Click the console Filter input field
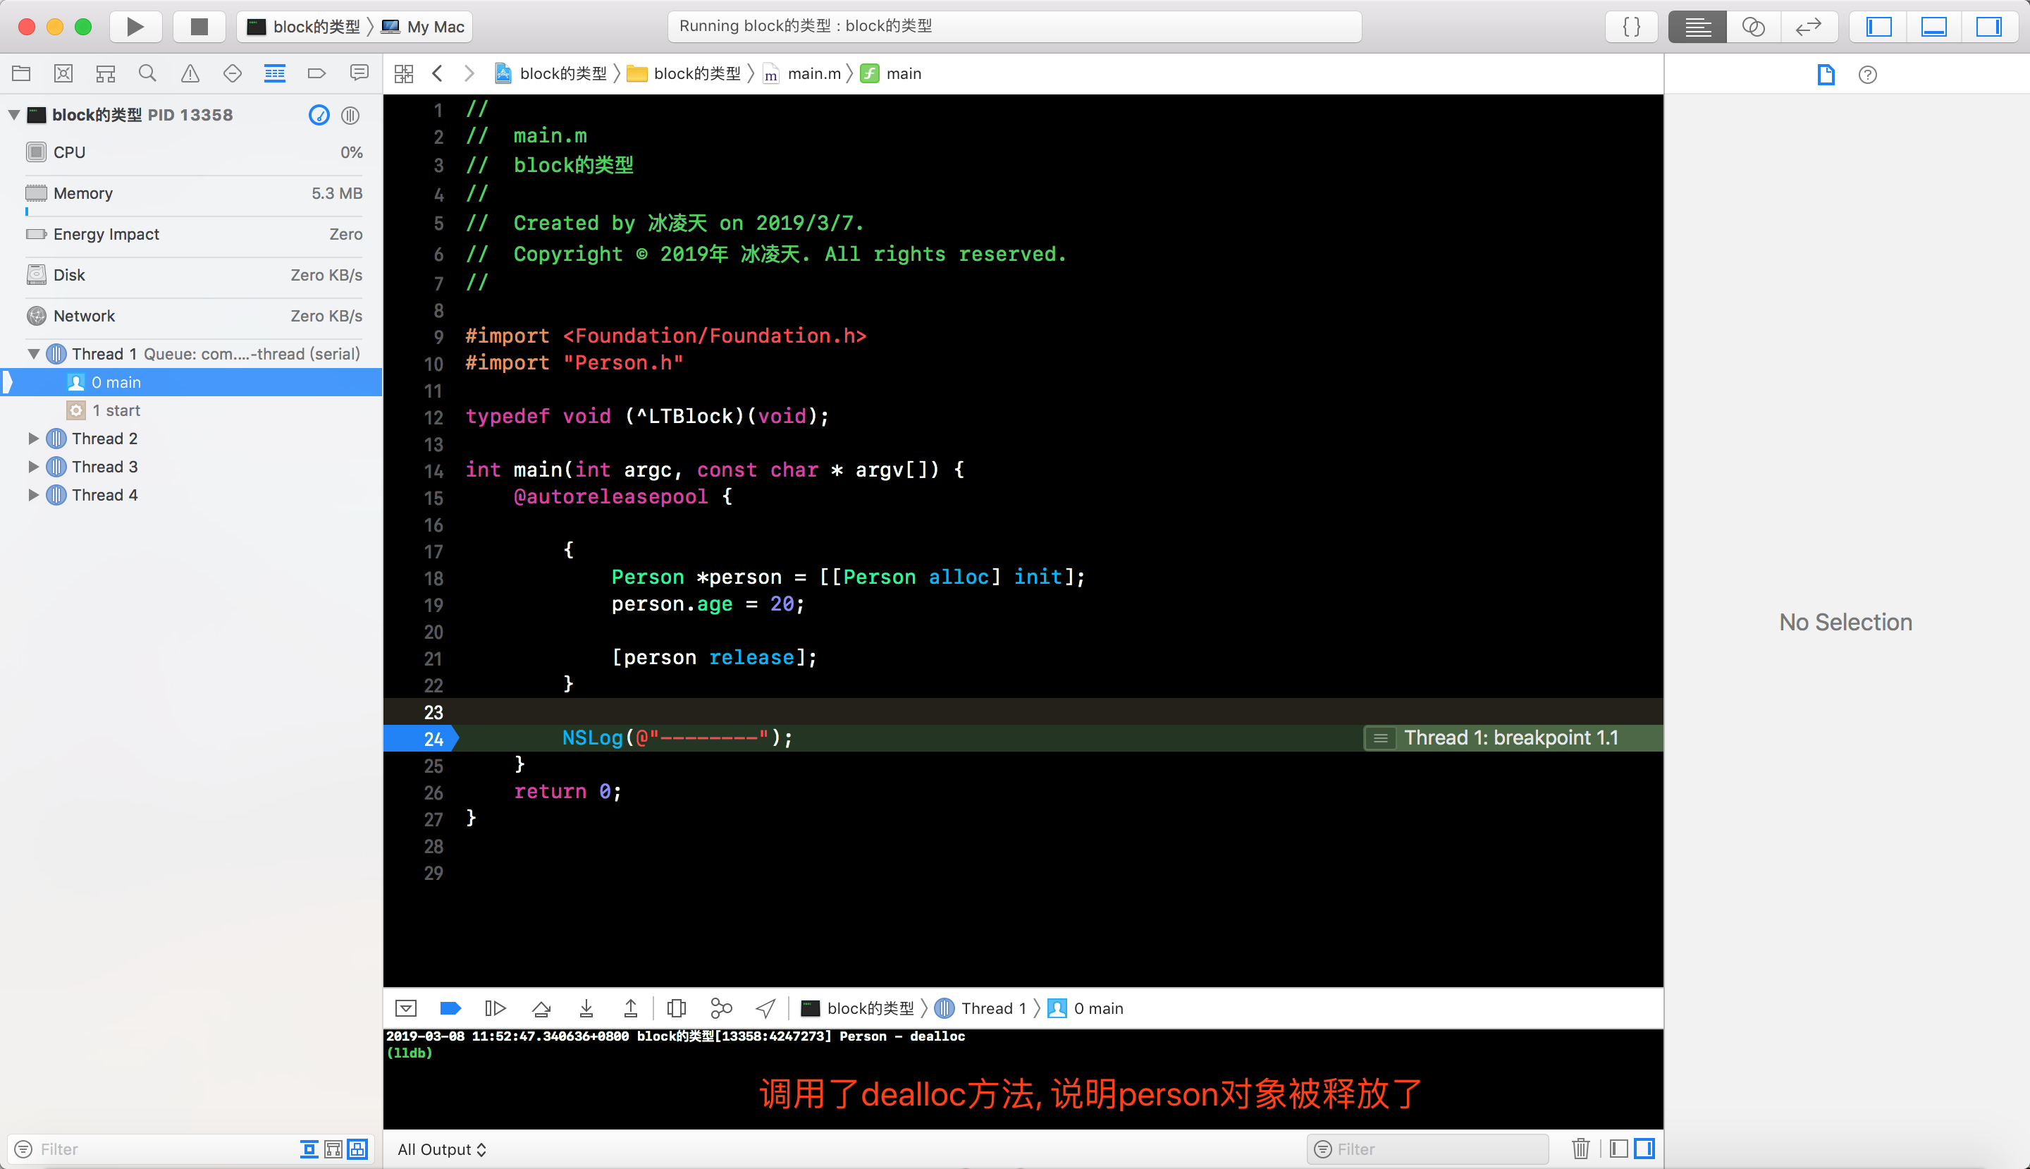 (x=1437, y=1149)
